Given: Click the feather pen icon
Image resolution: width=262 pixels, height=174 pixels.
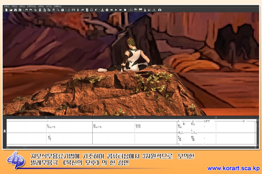Looking at the screenshot, I should pyautogui.click(x=96, y=10).
